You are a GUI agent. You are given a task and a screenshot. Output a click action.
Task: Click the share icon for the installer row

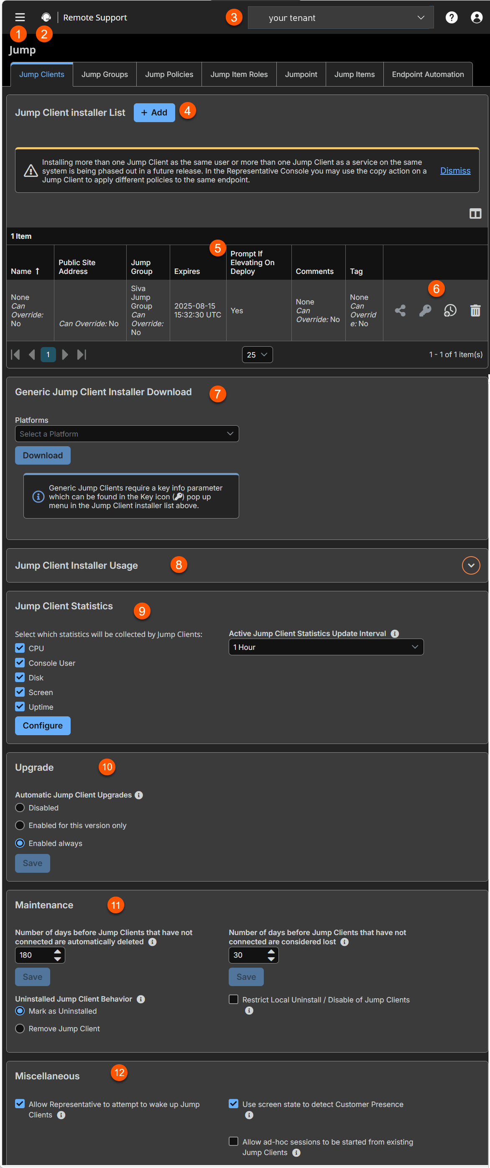tap(400, 310)
